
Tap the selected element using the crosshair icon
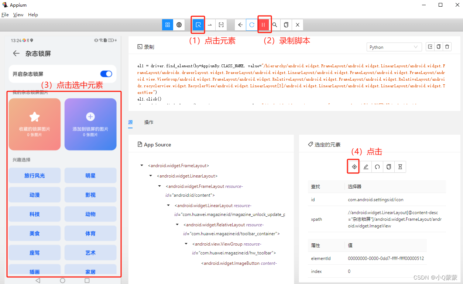coord(353,167)
